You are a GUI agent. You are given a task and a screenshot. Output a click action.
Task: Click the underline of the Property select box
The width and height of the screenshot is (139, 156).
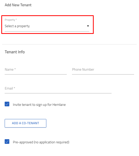pos(47,32)
